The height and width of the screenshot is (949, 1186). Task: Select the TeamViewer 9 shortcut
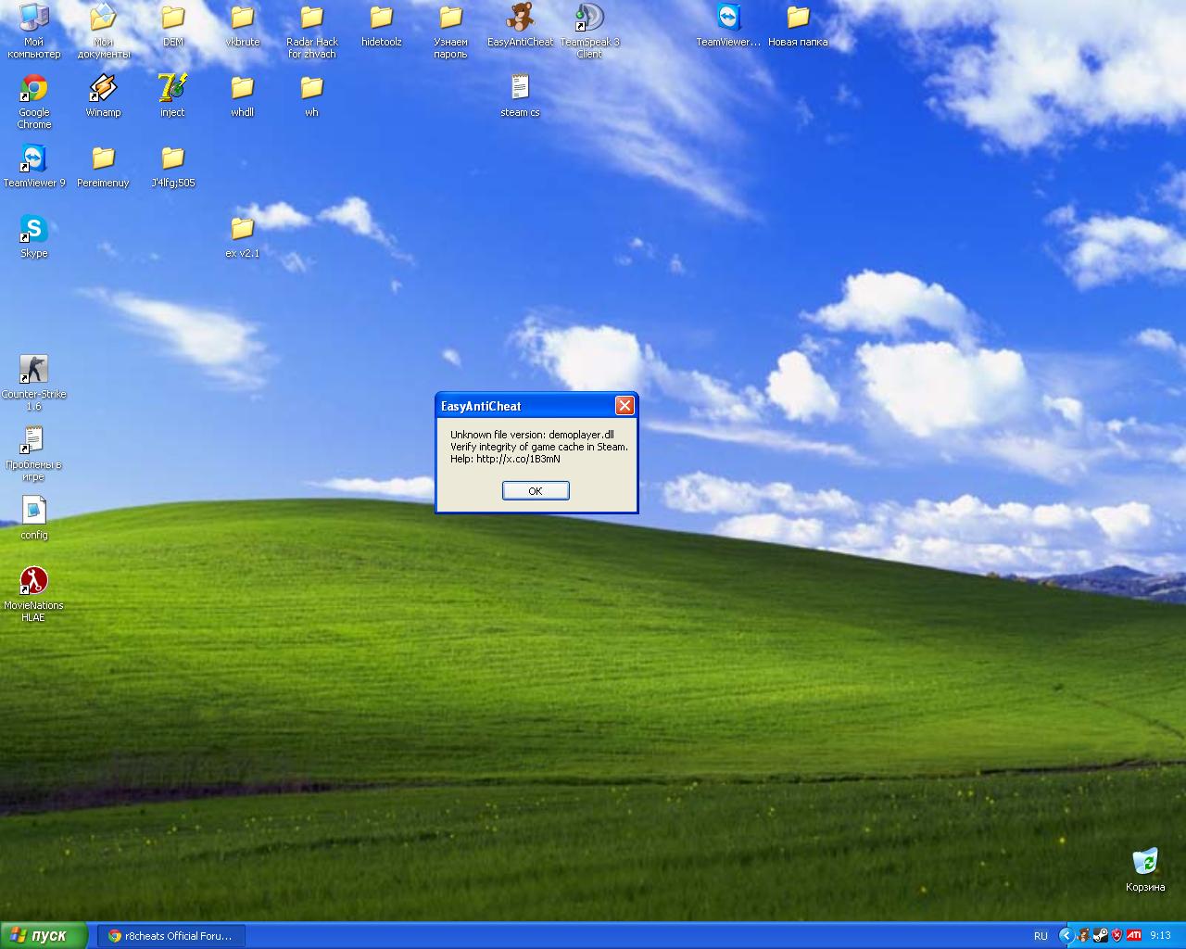[34, 167]
